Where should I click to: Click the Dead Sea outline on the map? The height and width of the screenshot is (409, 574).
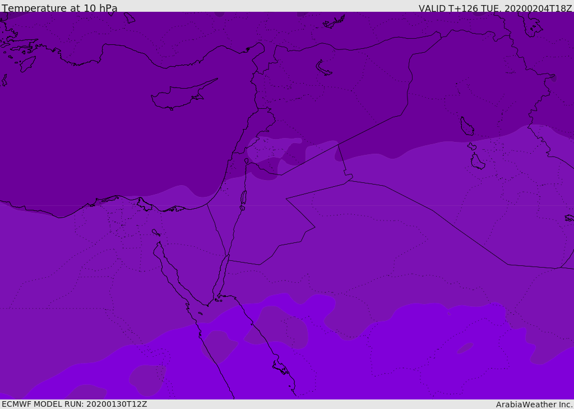pos(243,198)
